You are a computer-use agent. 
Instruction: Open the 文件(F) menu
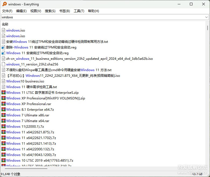point(7,11)
